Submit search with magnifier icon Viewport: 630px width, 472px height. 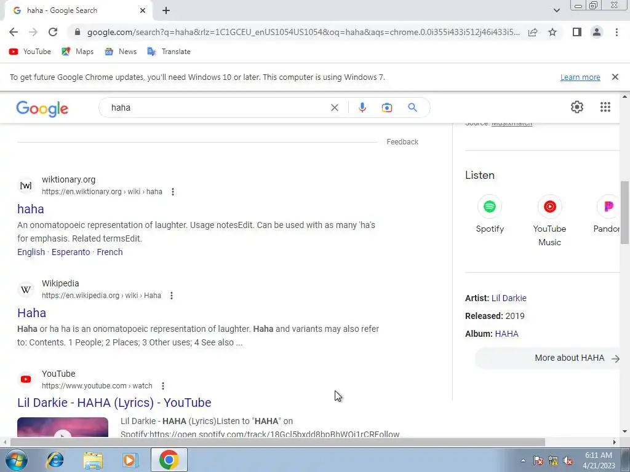point(412,108)
